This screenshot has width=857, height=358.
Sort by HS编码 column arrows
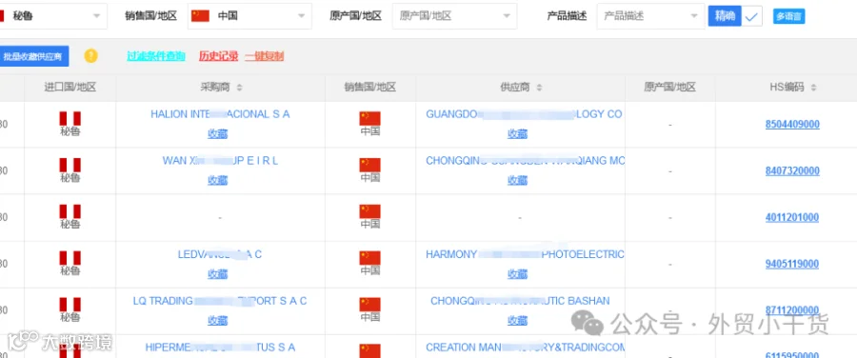[813, 88]
